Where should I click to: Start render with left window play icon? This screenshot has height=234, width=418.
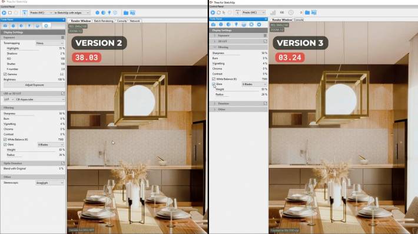4,12
